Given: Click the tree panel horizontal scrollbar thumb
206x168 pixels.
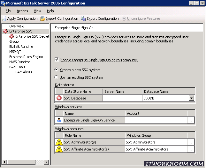Looking at the screenshot, I should [x=21, y=162].
